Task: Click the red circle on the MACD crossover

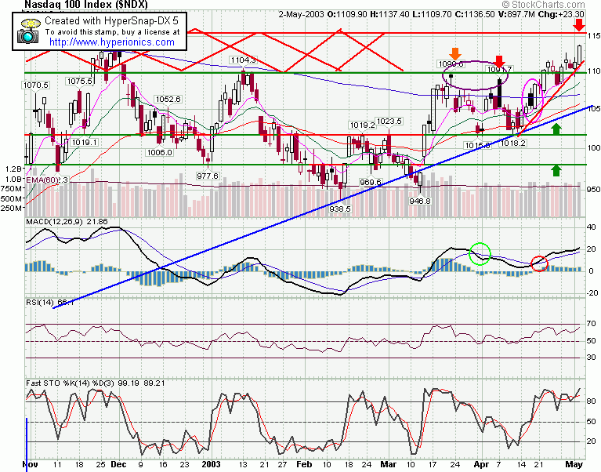Action: (539, 263)
